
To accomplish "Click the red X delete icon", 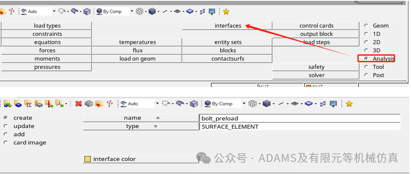I will (78, 104).
